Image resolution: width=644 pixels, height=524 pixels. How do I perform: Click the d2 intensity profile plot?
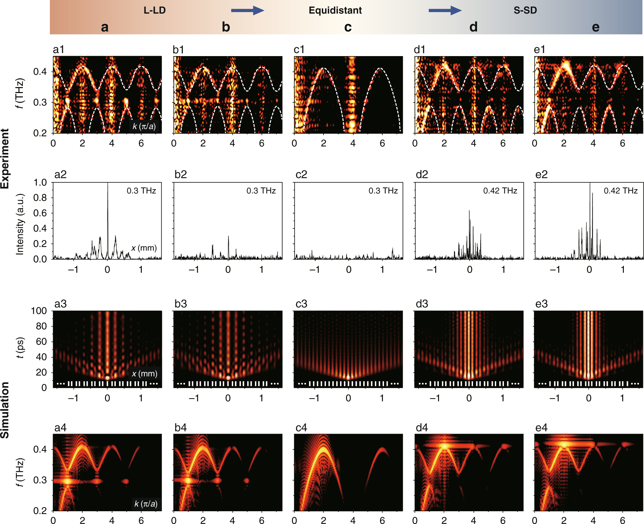click(x=469, y=221)
